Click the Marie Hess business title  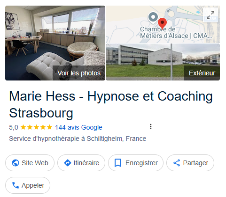[x=111, y=104]
